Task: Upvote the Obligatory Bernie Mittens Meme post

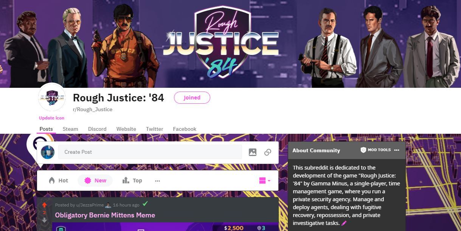Action: point(44,205)
